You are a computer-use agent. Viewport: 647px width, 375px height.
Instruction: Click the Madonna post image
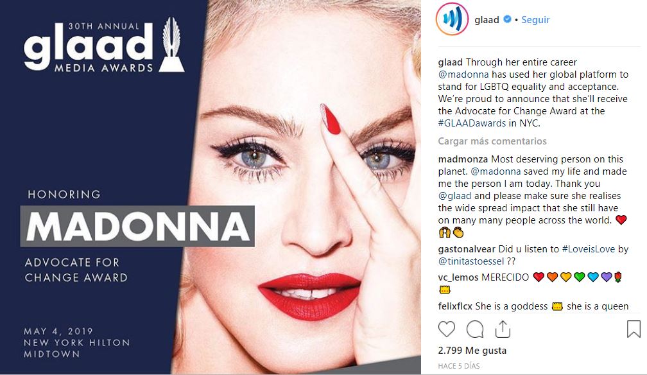tap(211, 187)
